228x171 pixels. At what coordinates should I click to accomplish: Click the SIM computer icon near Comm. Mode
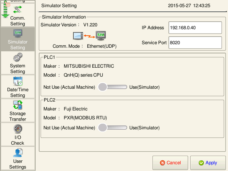[x=101, y=35]
